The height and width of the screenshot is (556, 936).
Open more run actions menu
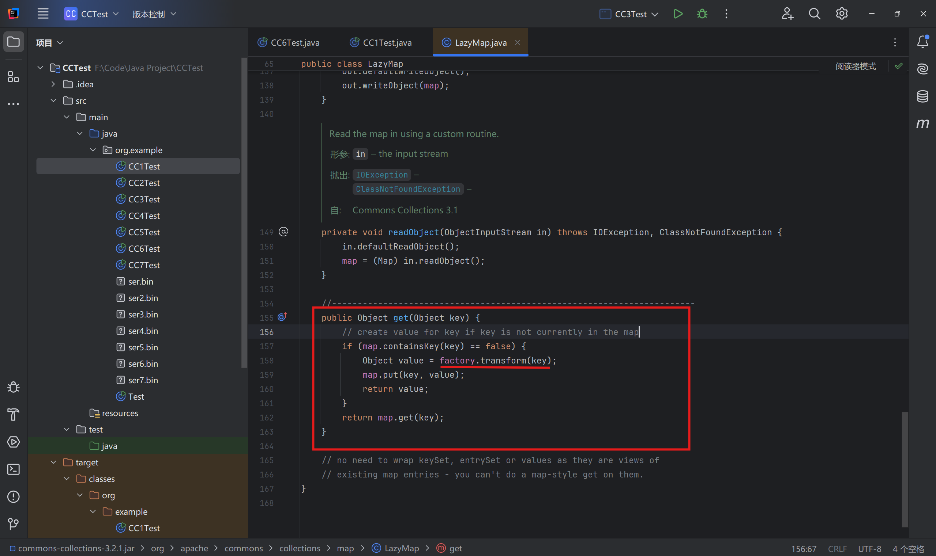tap(726, 14)
